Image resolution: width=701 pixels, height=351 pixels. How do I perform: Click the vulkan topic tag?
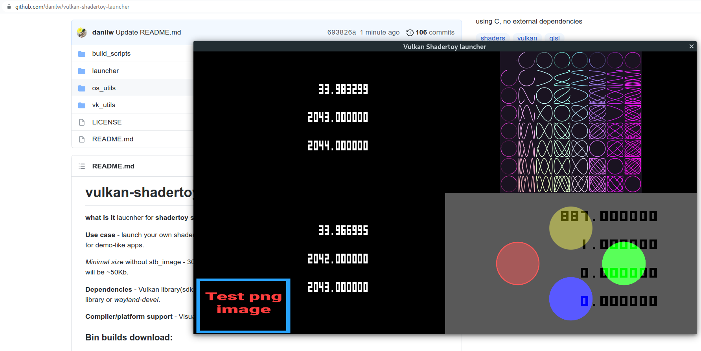[x=527, y=38]
